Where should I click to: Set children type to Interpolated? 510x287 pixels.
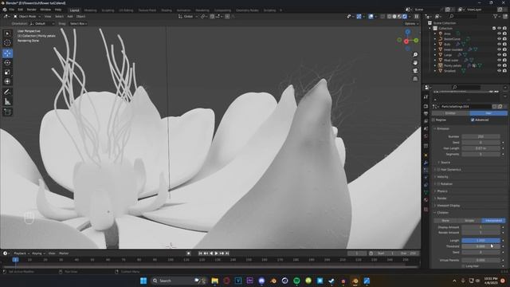click(493, 221)
